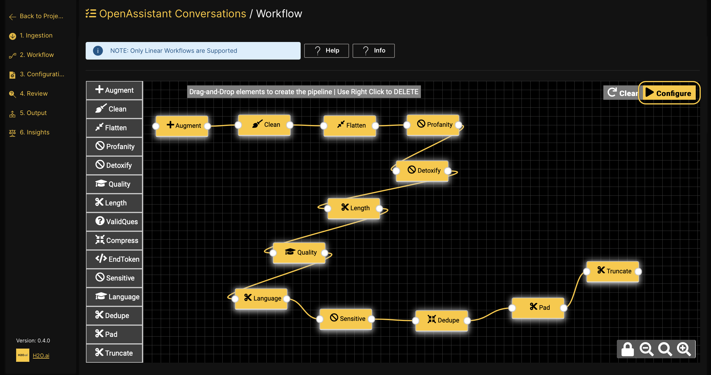Open the Info dialog

(x=373, y=50)
